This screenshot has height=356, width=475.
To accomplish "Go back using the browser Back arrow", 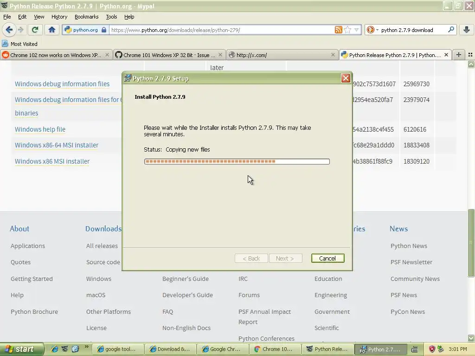I will tap(9, 30).
